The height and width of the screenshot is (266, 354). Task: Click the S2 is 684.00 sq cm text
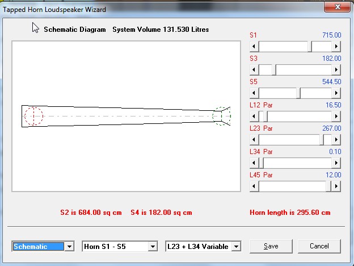91,213
